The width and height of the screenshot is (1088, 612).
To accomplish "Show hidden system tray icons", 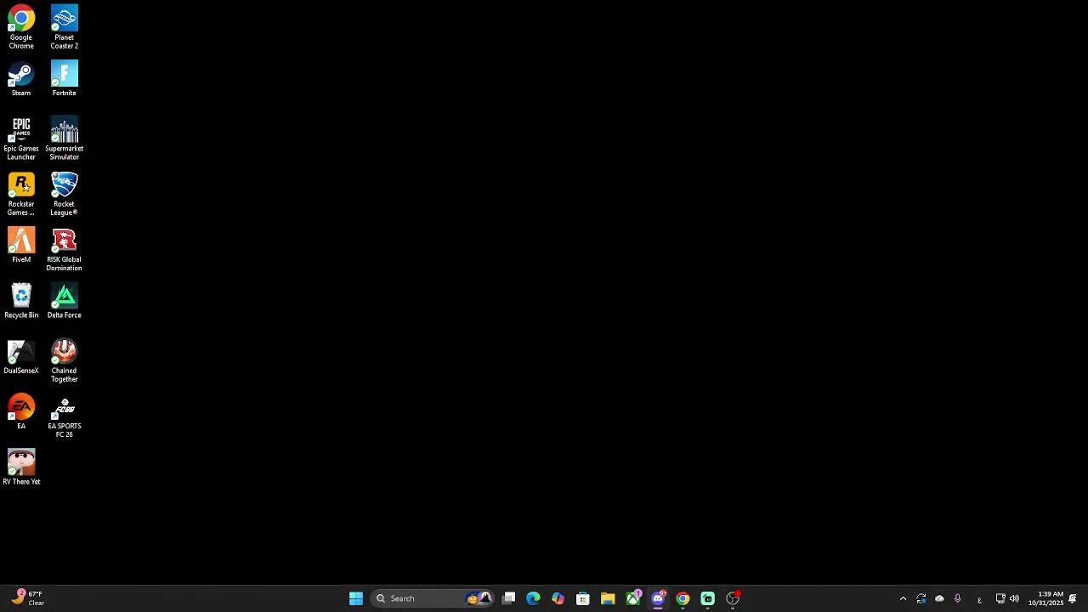I will tap(903, 598).
